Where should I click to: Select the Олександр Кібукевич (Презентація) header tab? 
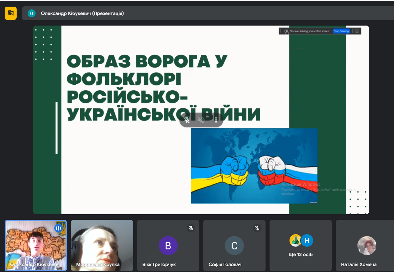(82, 13)
